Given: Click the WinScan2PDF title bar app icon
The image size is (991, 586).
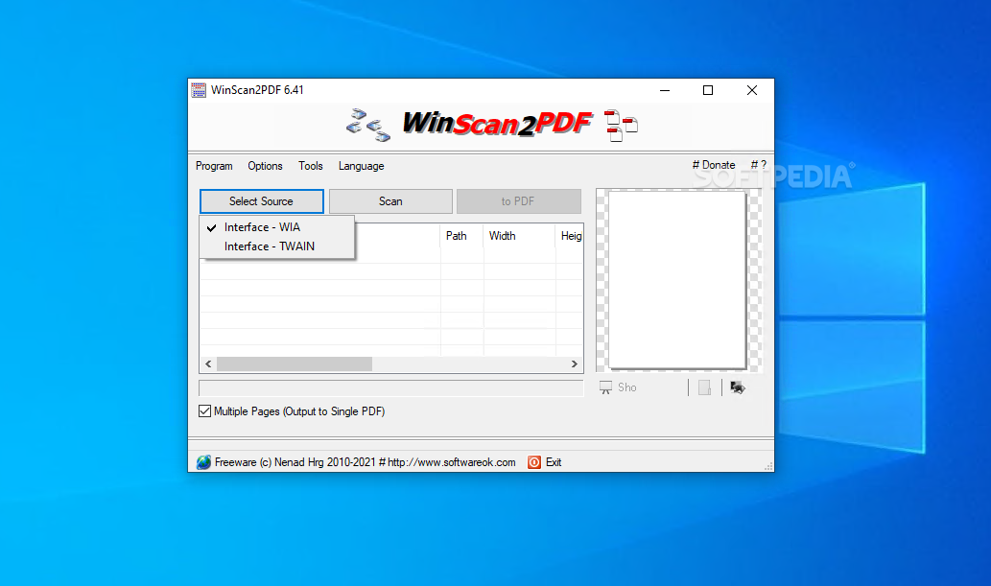Looking at the screenshot, I should pyautogui.click(x=199, y=90).
